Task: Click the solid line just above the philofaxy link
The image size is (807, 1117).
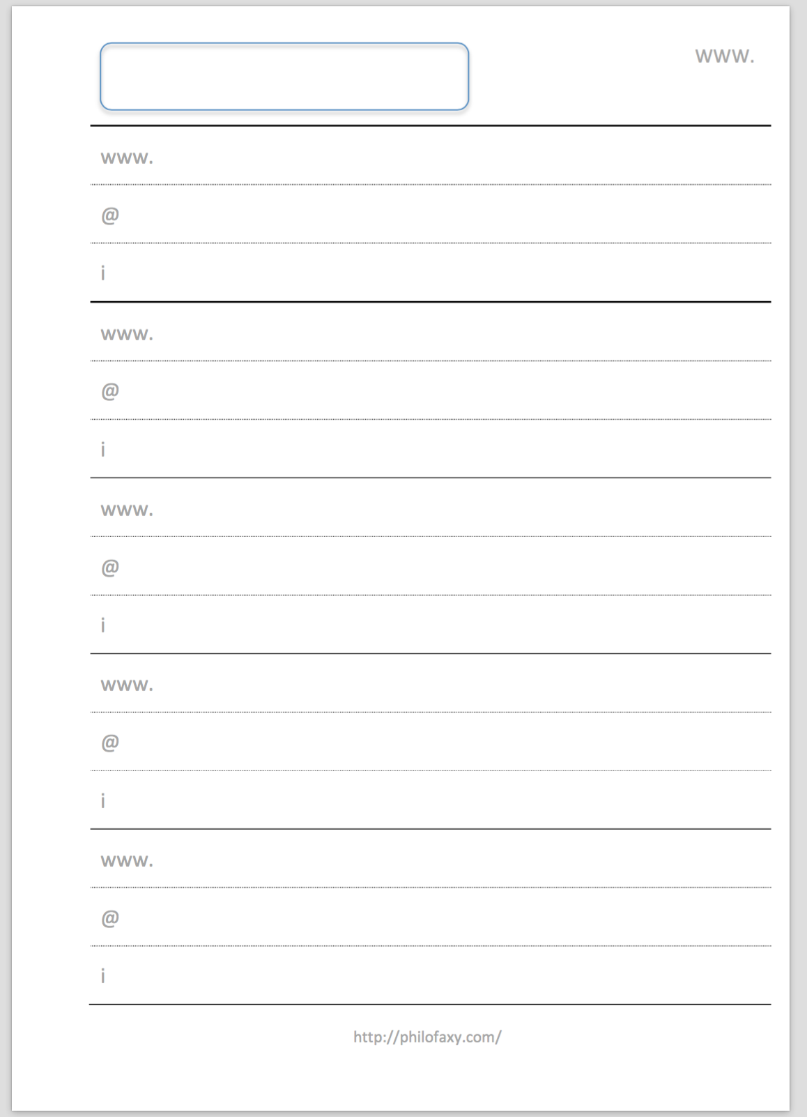Action: coord(431,1004)
